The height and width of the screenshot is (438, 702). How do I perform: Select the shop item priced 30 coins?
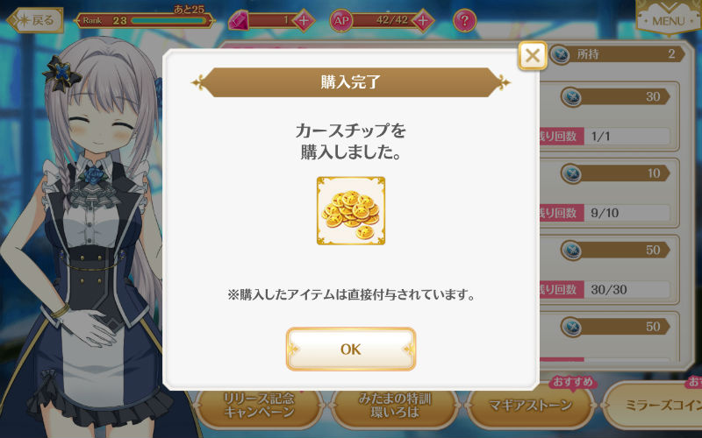(610, 117)
